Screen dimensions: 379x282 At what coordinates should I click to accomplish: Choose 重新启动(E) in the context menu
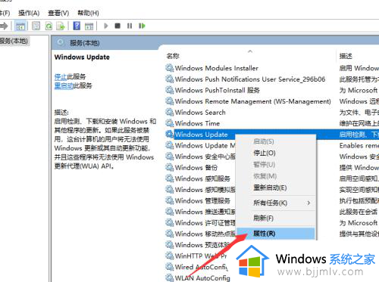pyautogui.click(x=270, y=187)
